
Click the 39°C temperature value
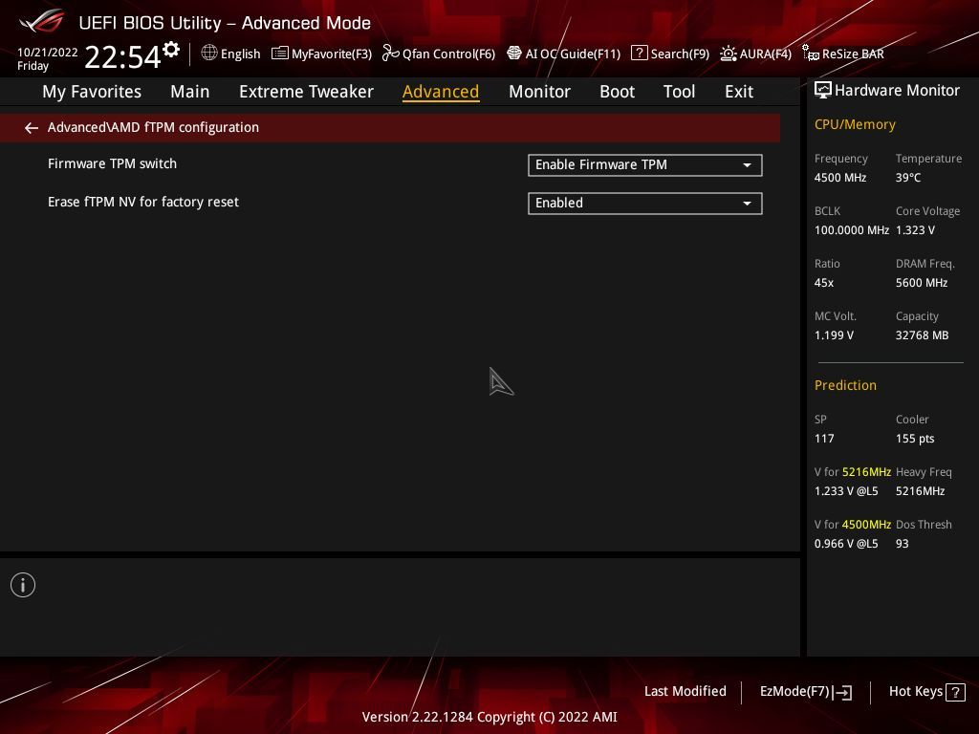click(x=908, y=177)
